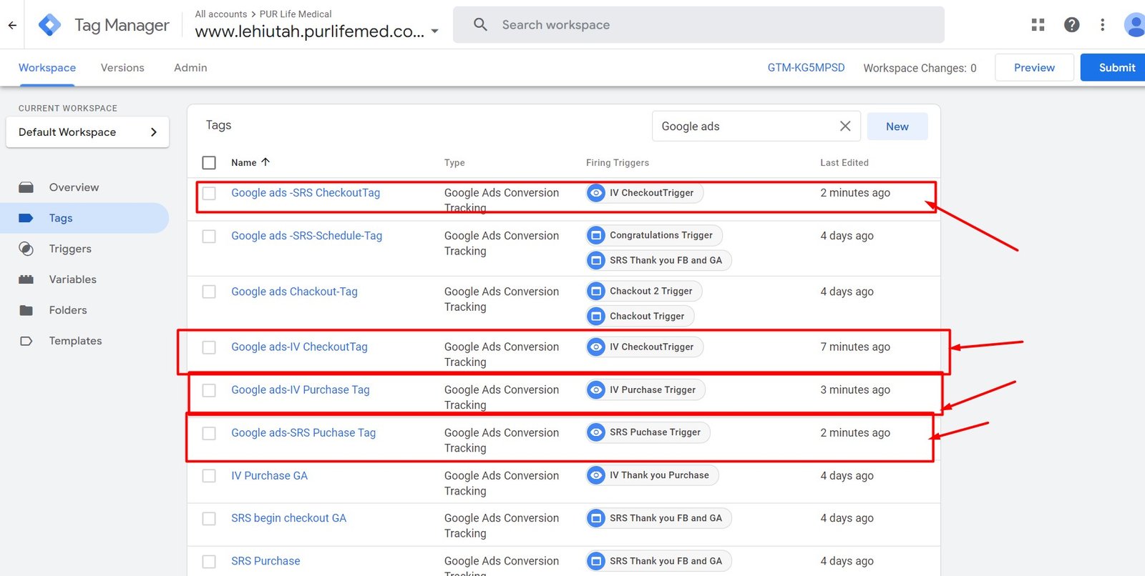Click the New tag button
Screen dimensions: 1145x576
point(897,126)
